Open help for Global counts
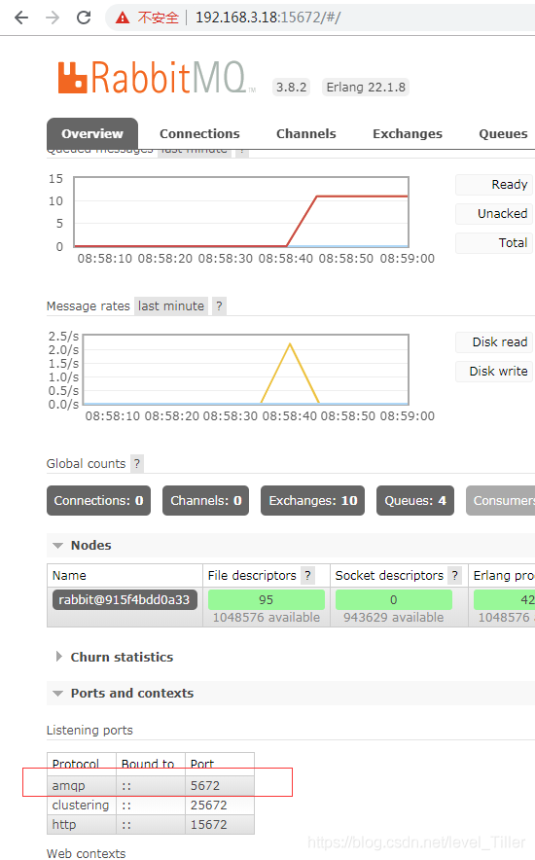Image resolution: width=535 pixels, height=860 pixels. (137, 463)
